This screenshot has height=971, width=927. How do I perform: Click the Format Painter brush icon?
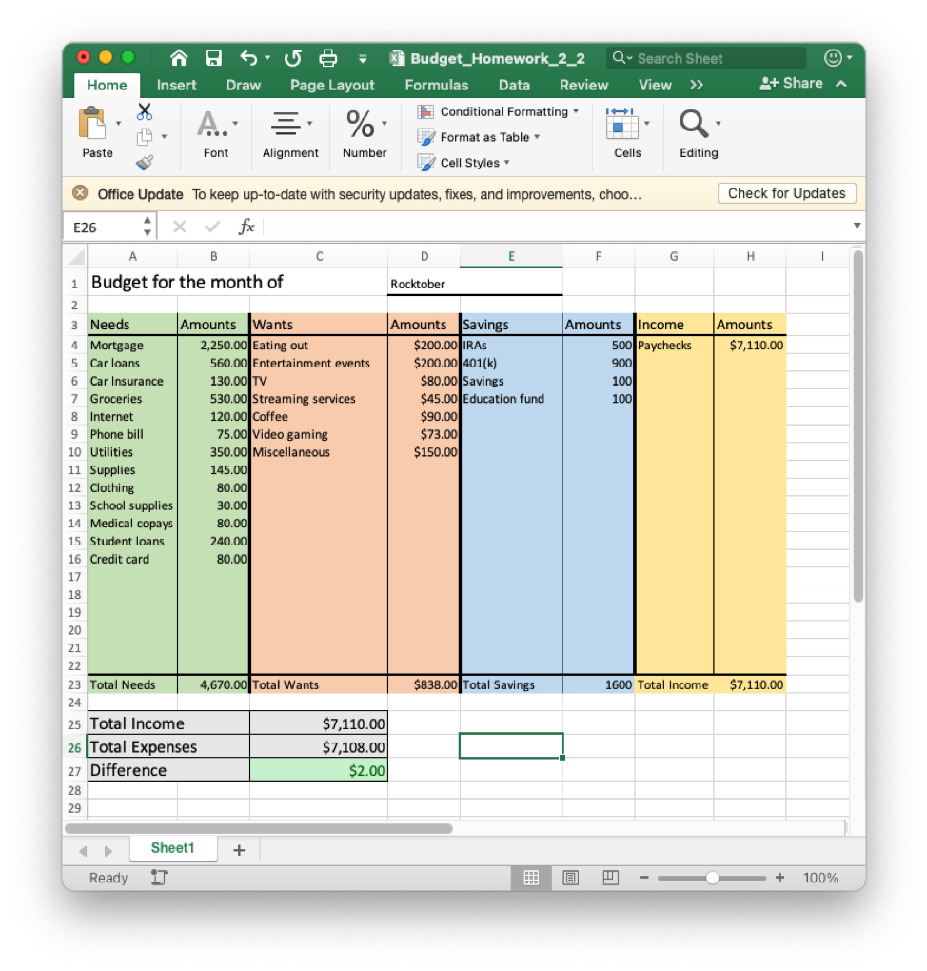145,162
